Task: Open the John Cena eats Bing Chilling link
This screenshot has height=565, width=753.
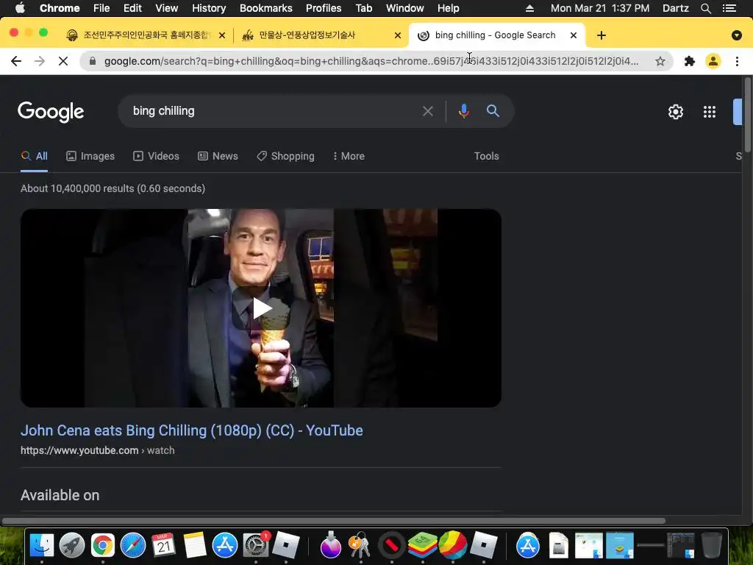Action: 192,430
